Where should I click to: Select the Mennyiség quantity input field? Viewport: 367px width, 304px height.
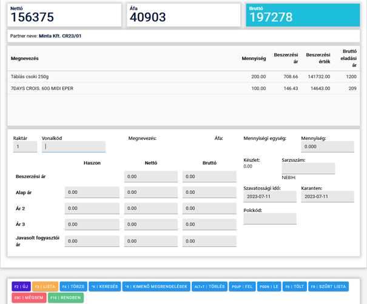[327, 147]
